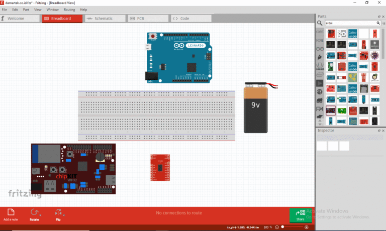Select the breadboard on the canvas
Screen dimensions: 386x231
(157, 115)
